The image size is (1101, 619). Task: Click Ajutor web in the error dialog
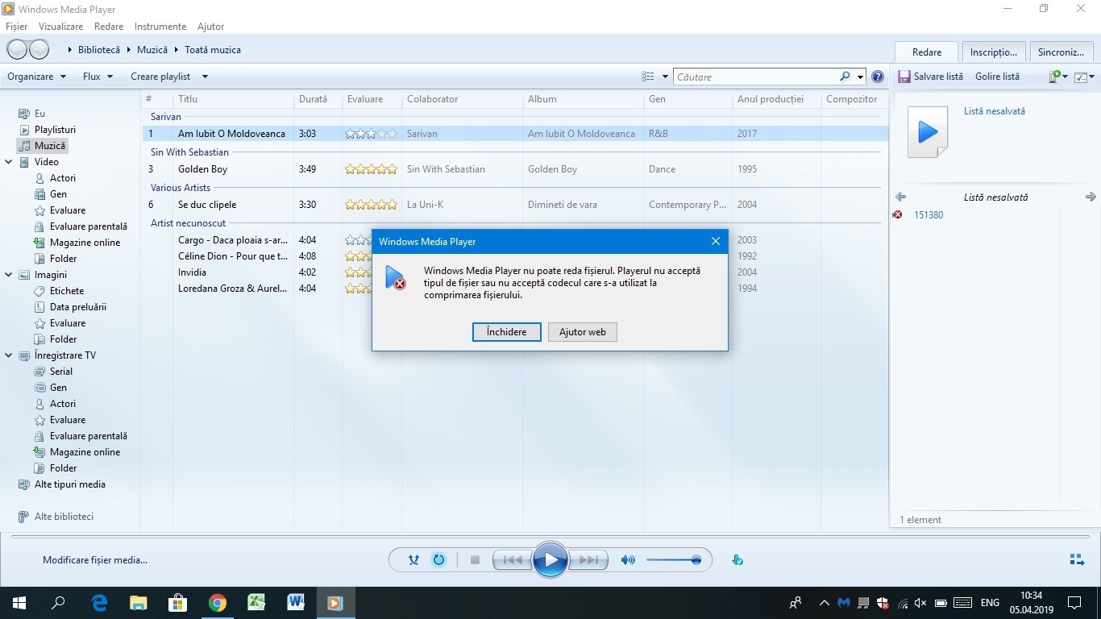tap(583, 332)
